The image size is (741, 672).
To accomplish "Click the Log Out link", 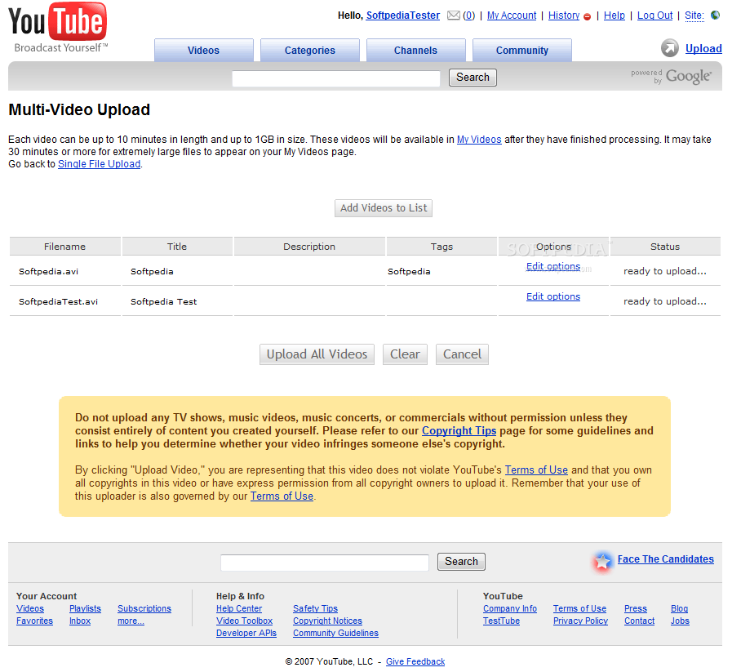I will (655, 16).
